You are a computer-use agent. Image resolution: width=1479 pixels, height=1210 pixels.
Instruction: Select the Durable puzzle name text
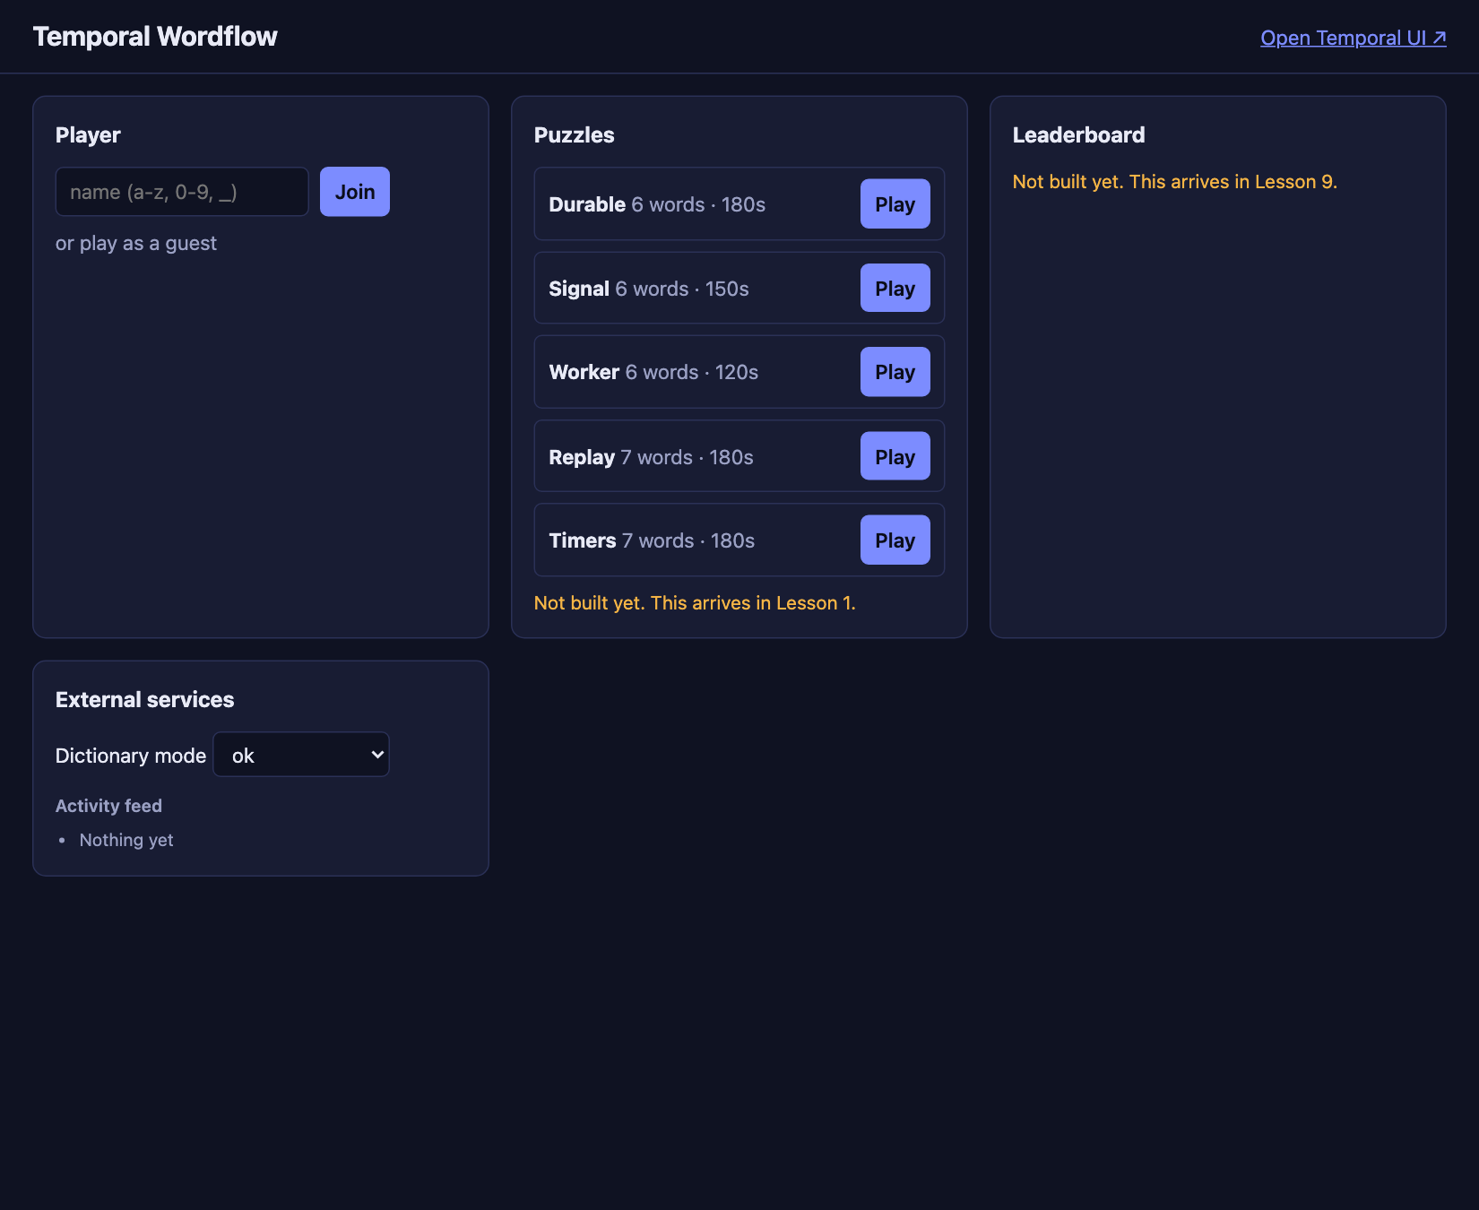click(x=587, y=204)
